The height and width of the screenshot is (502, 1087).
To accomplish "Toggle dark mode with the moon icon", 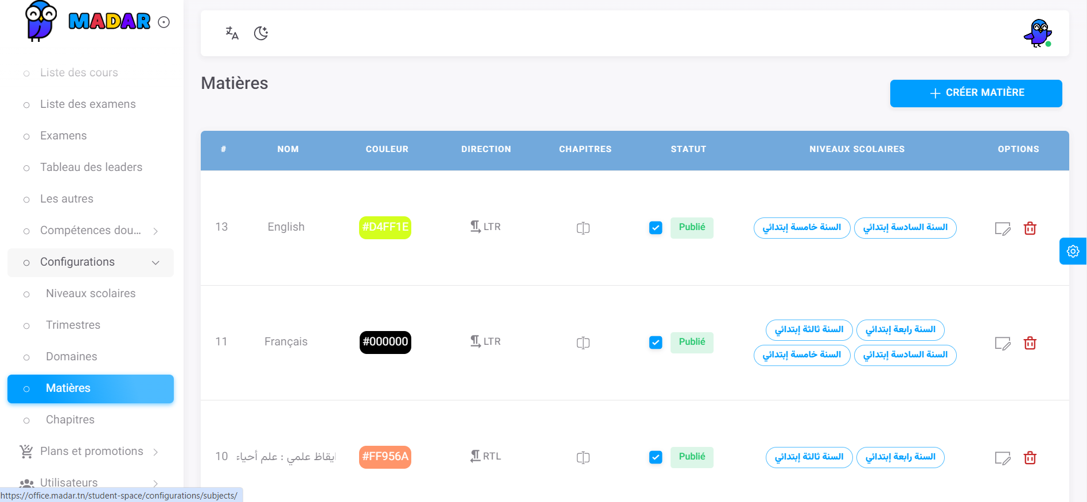I will [x=261, y=33].
